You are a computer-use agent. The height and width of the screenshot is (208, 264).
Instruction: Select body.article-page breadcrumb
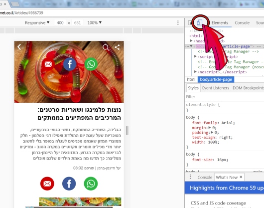coord(216,79)
